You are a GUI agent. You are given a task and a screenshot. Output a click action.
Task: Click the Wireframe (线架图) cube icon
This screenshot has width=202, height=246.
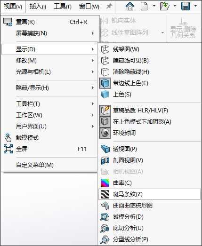point(105,49)
